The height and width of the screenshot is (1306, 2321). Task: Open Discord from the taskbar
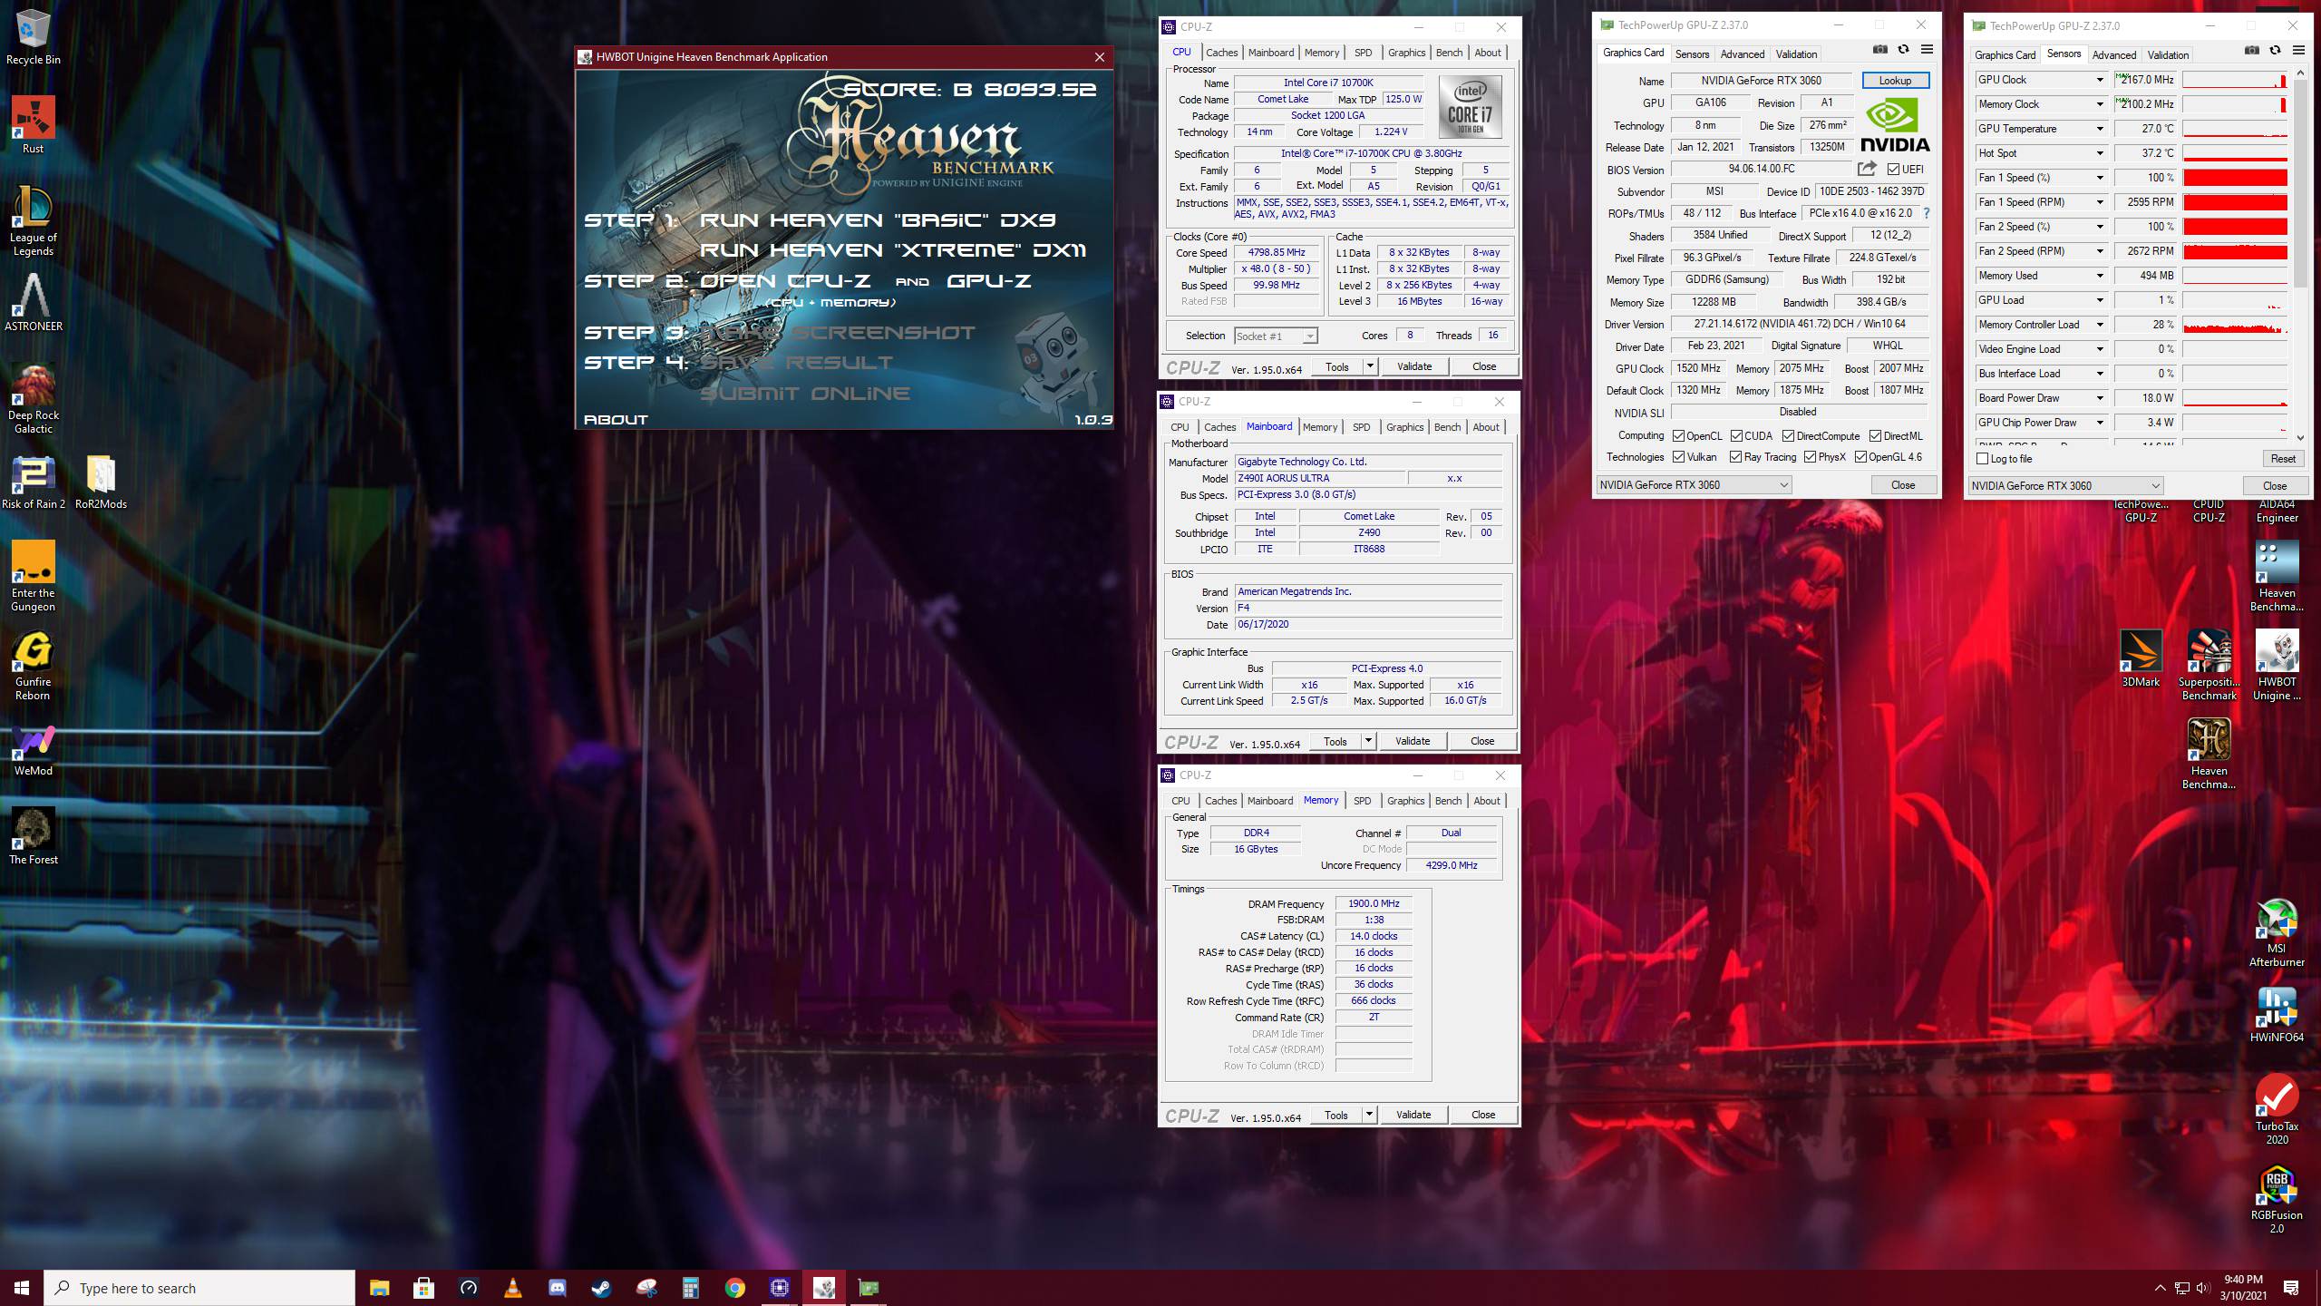(x=557, y=1287)
